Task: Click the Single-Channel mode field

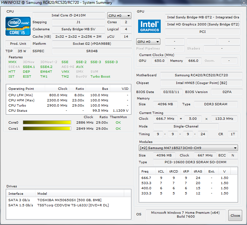Action: [186, 126]
